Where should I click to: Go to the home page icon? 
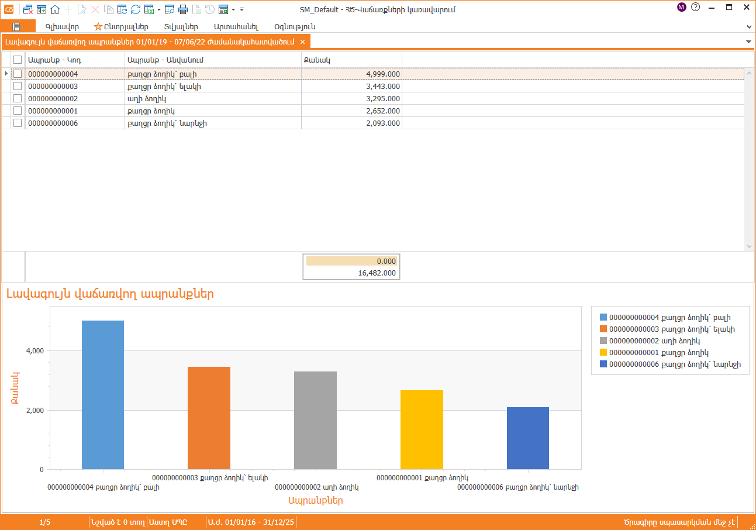(55, 9)
